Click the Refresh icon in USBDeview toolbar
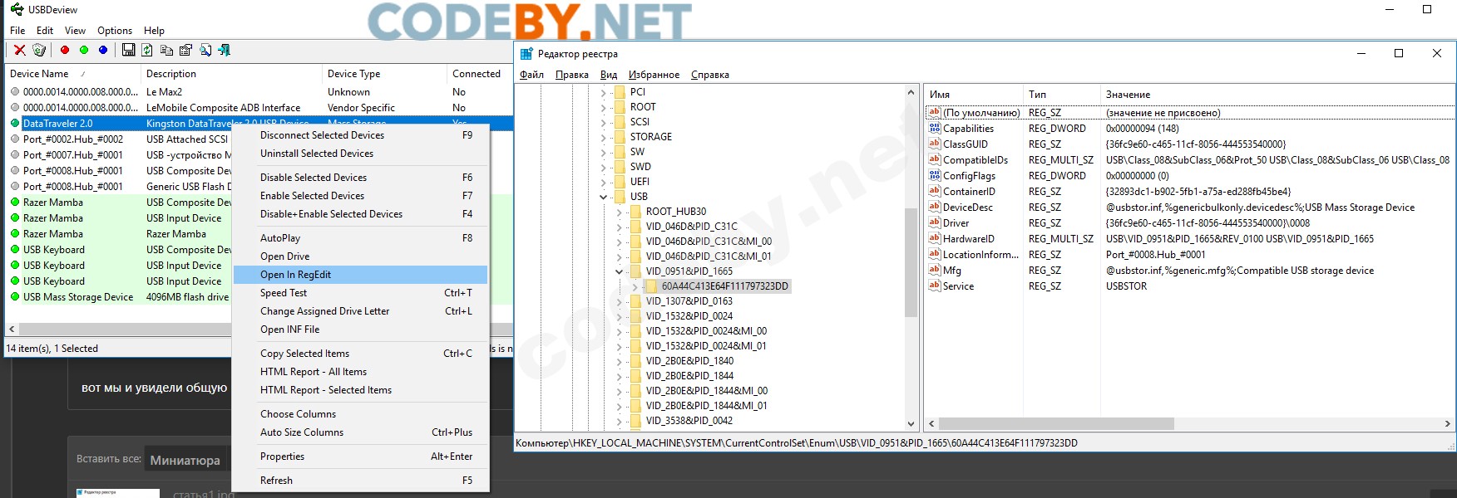This screenshot has height=498, width=1457. 147,51
